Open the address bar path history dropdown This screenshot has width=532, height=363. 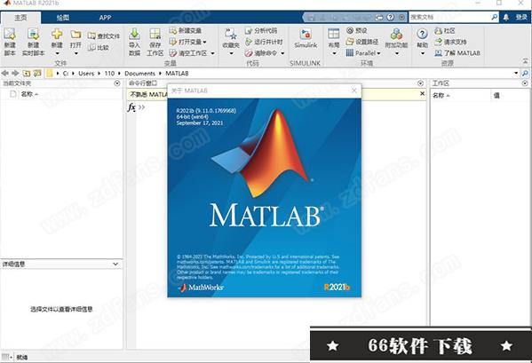(516, 73)
